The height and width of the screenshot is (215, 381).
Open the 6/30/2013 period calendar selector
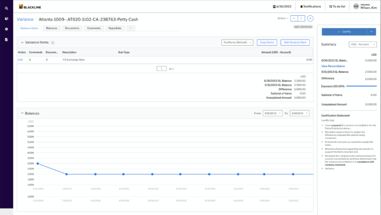click(x=282, y=7)
